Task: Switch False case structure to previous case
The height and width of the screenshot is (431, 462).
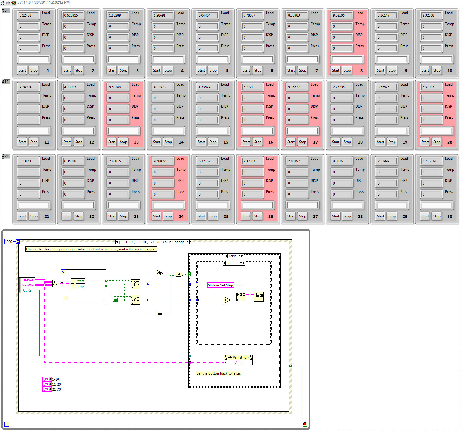Action: click(x=226, y=256)
